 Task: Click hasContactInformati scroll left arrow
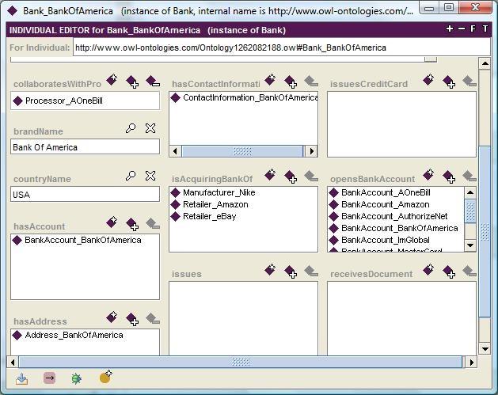pos(175,151)
